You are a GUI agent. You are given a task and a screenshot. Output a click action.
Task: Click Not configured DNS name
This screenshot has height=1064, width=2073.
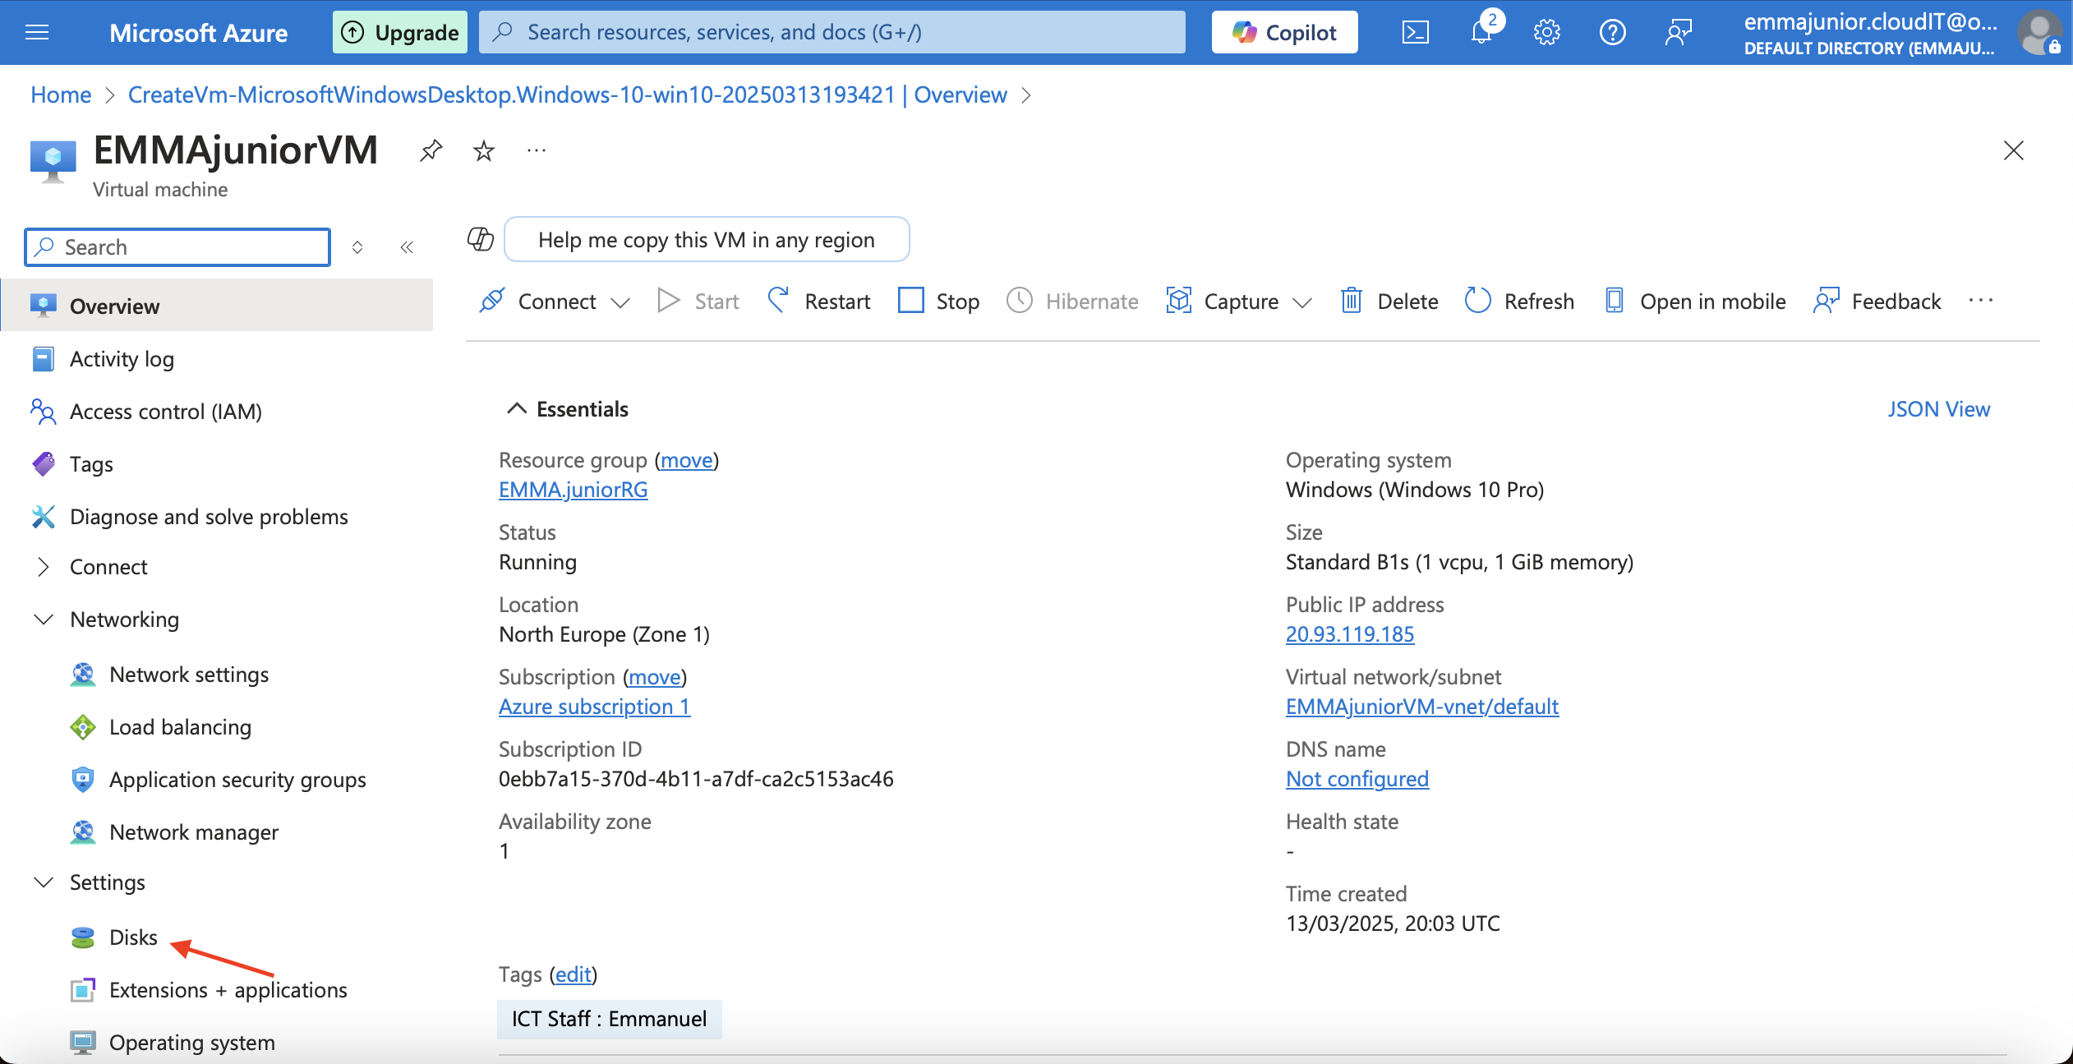point(1357,779)
